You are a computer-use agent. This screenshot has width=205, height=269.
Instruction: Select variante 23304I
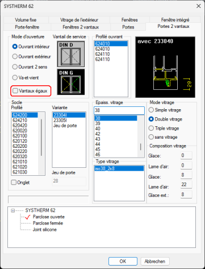69,115
